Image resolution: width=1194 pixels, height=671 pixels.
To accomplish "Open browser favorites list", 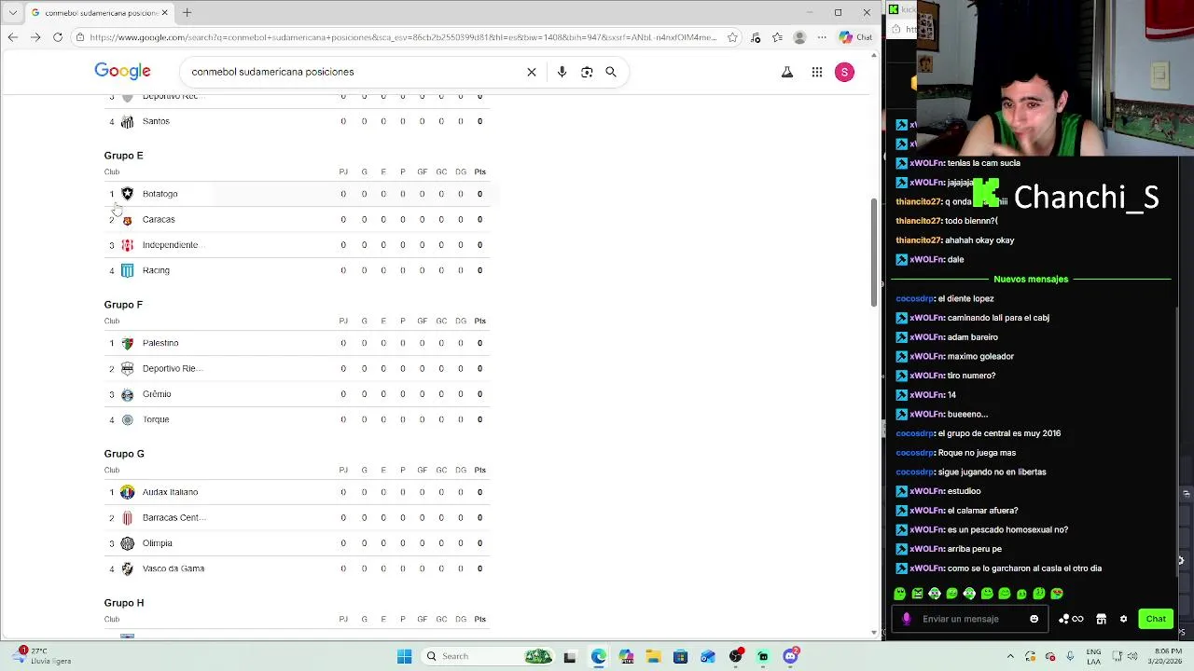I will click(x=777, y=37).
